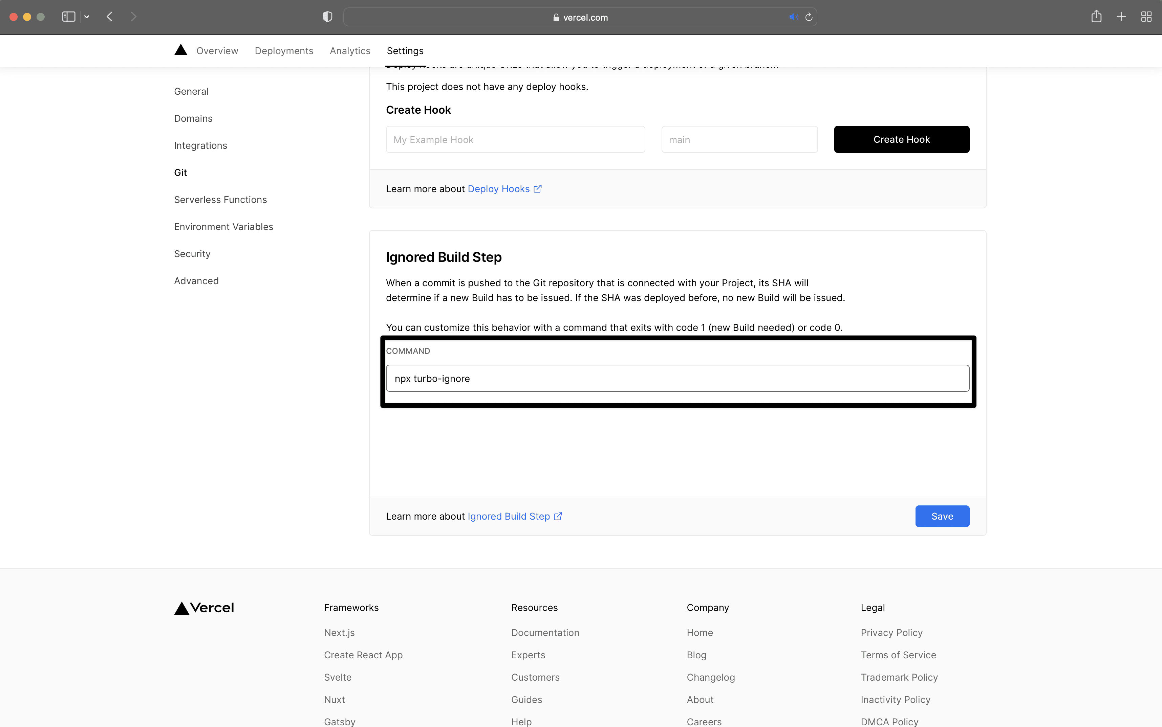Click the reload page icon
Viewport: 1162px width, 727px height.
pyautogui.click(x=809, y=17)
